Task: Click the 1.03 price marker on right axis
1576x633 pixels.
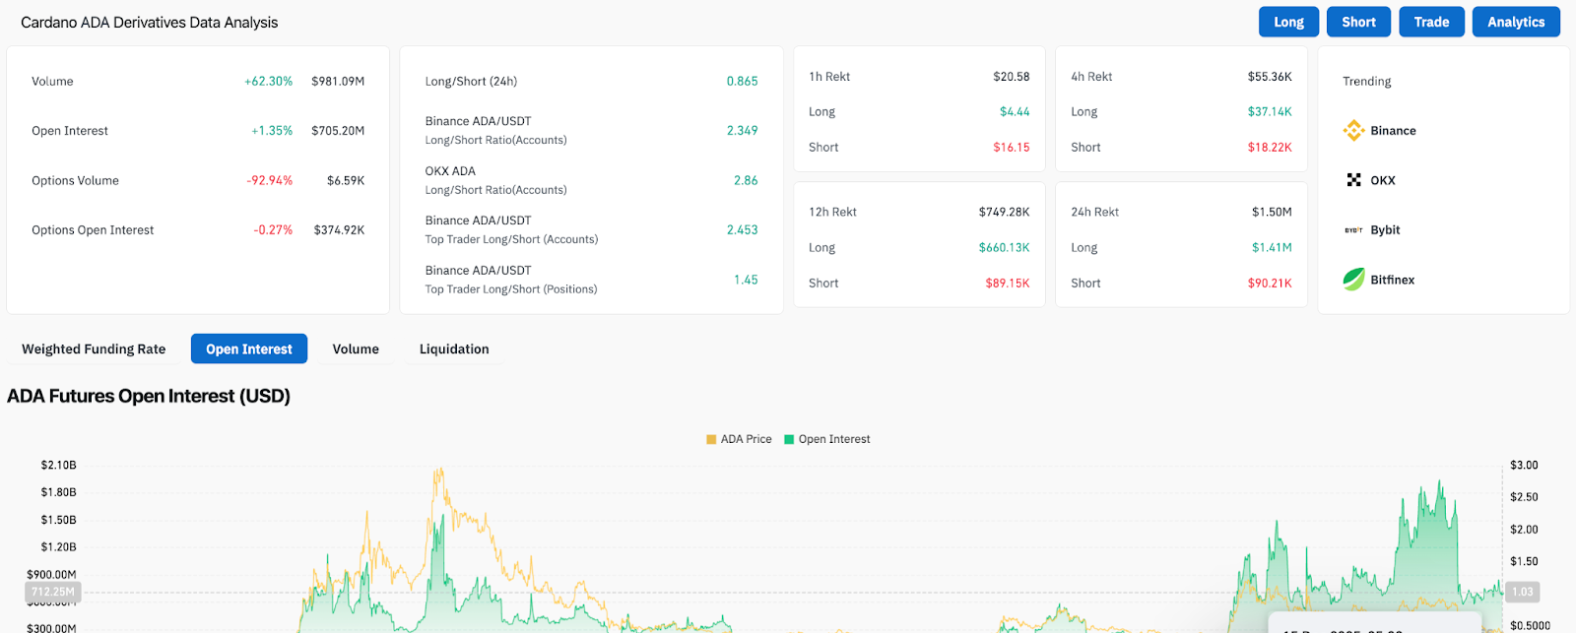Action: coord(1523,593)
